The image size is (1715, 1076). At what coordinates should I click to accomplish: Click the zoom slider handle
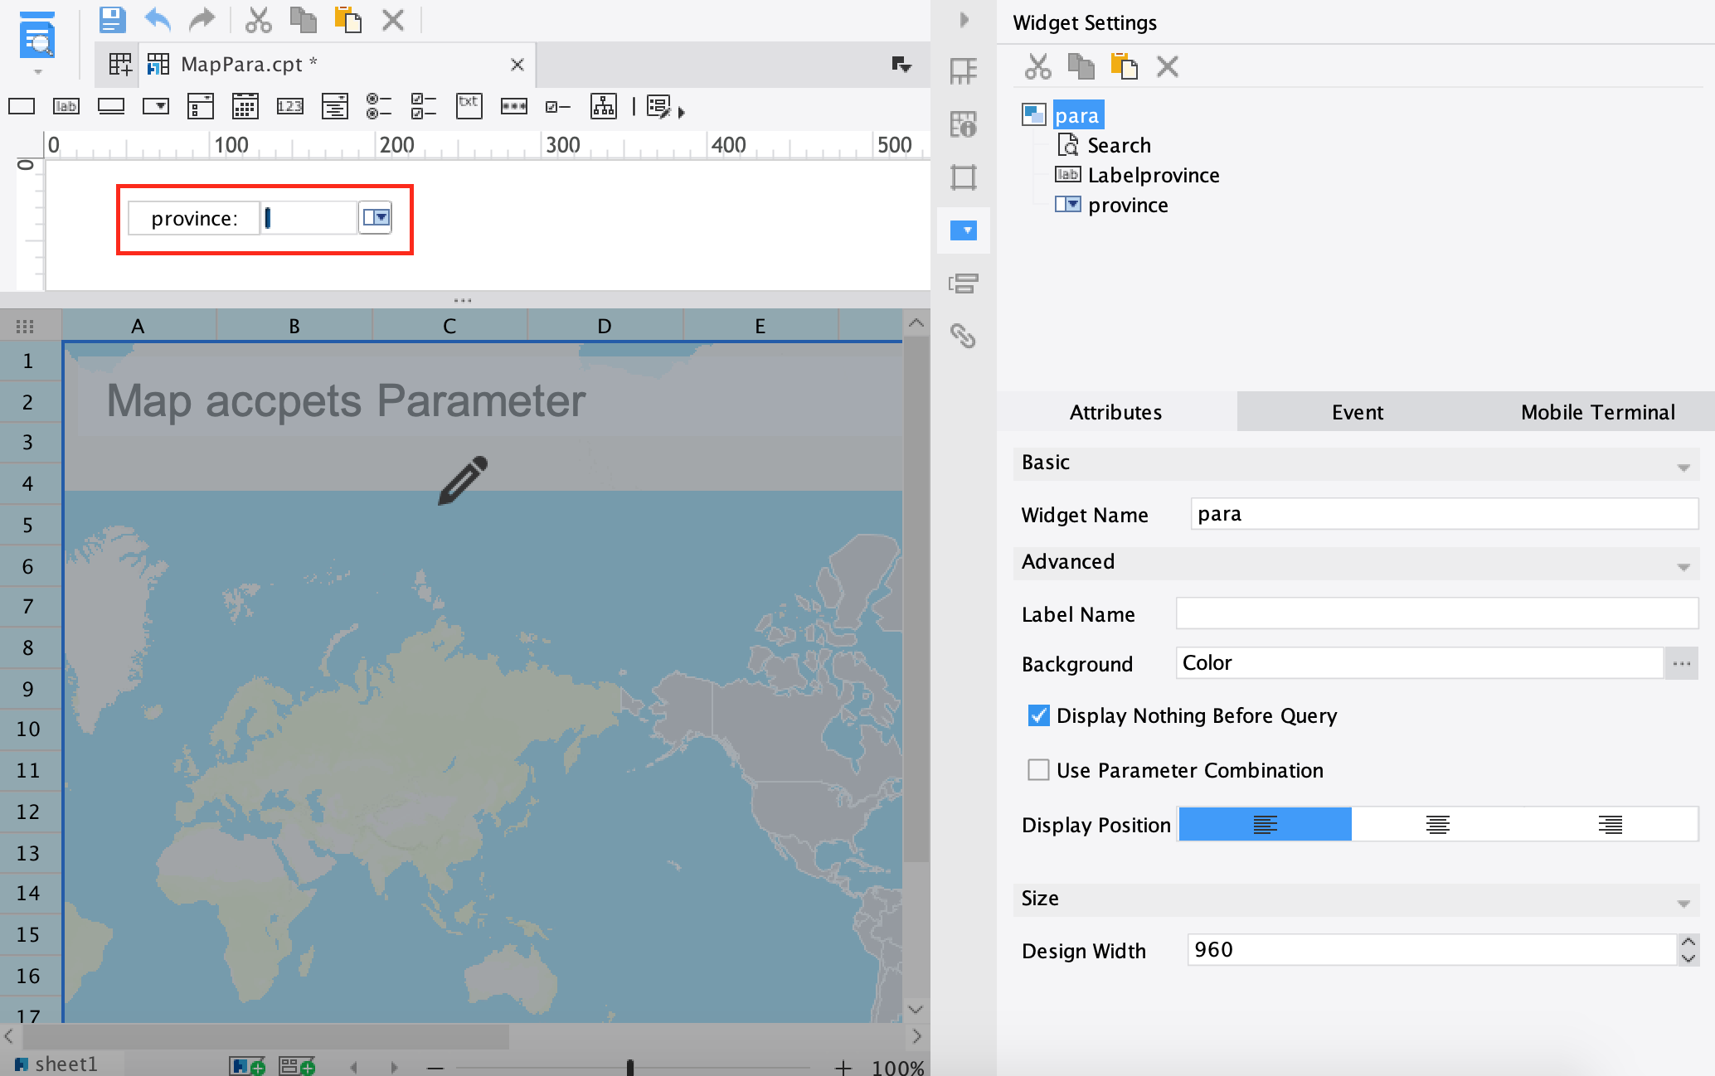coord(630,1067)
